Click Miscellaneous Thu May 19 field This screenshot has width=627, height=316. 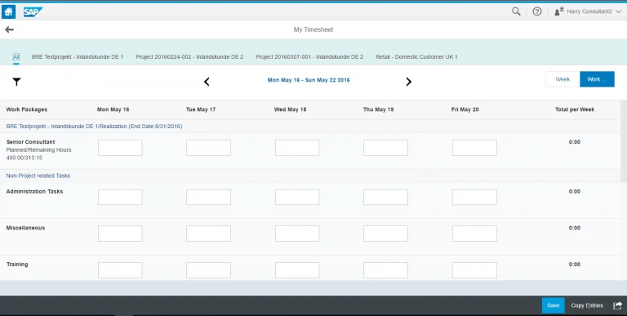point(385,234)
